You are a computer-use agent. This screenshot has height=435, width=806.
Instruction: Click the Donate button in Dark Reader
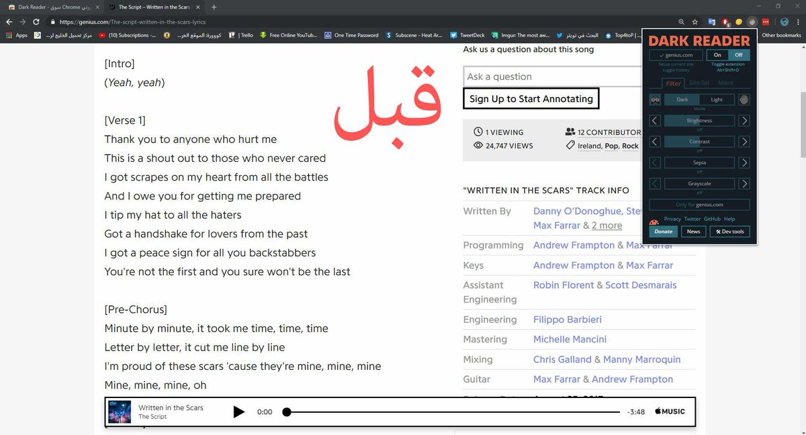(663, 232)
